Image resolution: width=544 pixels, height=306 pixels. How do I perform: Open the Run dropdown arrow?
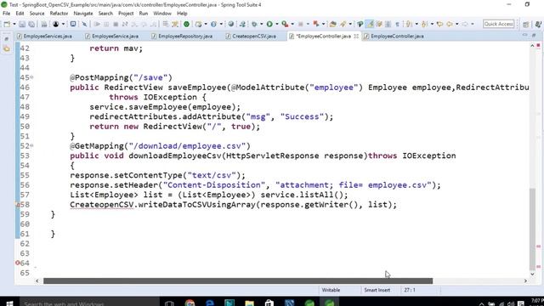click(276, 24)
